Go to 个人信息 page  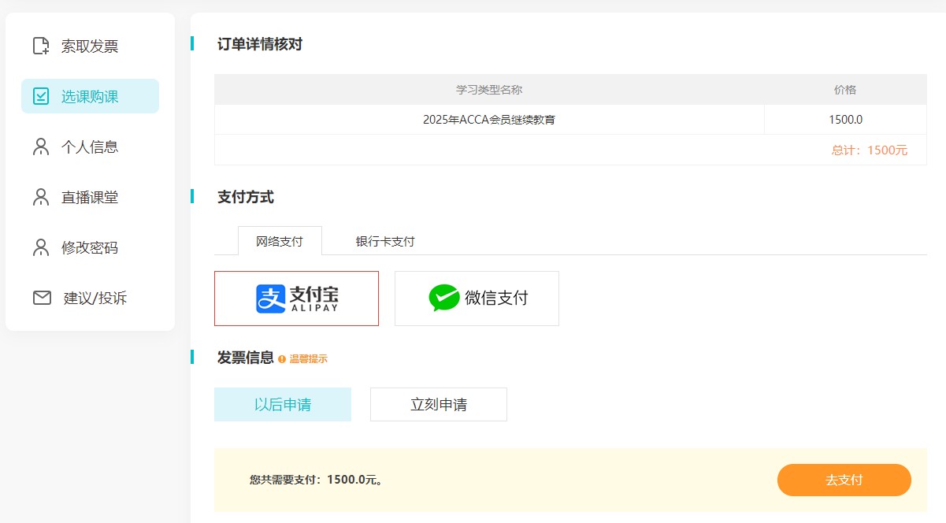[90, 147]
